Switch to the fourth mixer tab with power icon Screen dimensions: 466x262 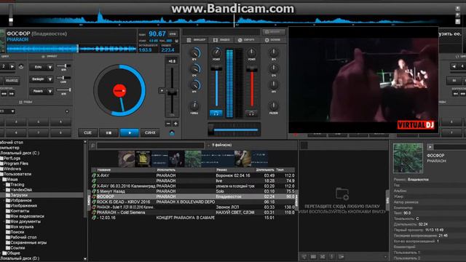(x=272, y=40)
